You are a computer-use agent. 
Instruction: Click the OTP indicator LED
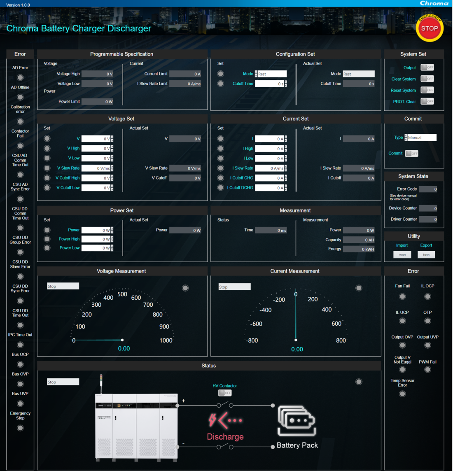tap(427, 321)
